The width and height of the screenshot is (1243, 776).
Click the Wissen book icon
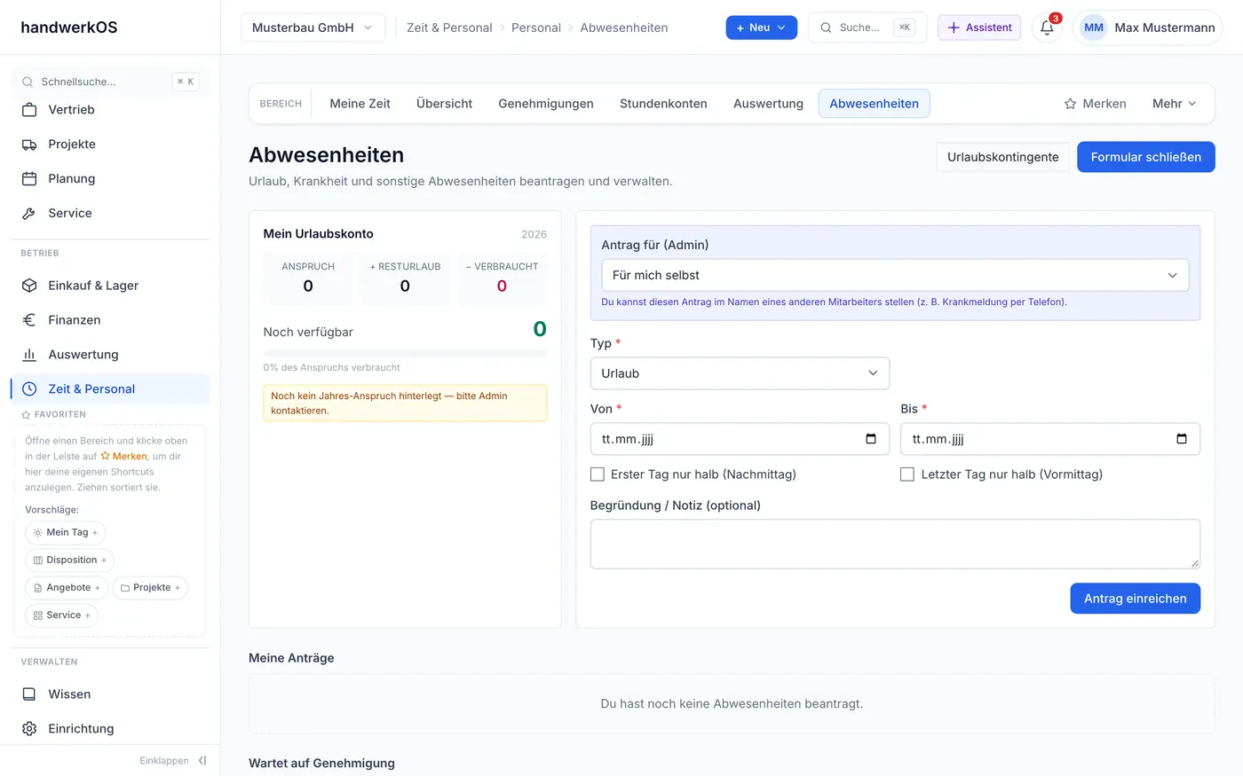tap(29, 694)
